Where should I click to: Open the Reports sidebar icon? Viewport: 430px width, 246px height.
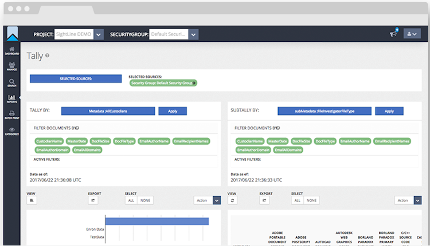pyautogui.click(x=12, y=99)
